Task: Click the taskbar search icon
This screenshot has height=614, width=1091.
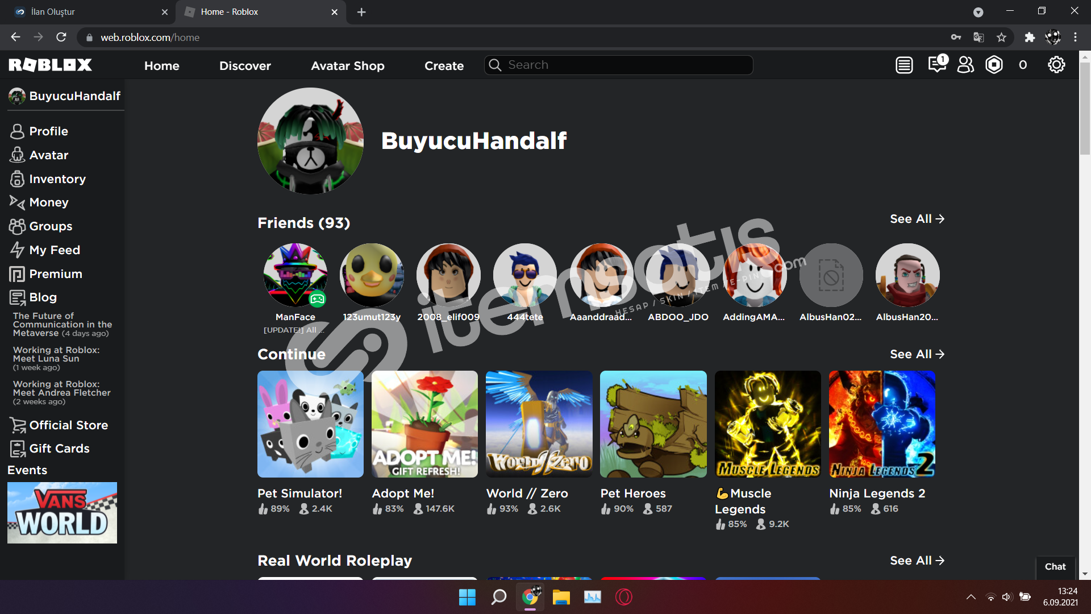Action: coord(498,597)
